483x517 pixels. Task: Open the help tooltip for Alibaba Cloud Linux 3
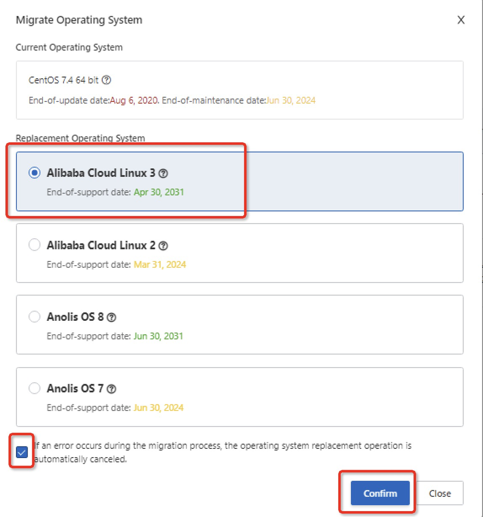163,172
